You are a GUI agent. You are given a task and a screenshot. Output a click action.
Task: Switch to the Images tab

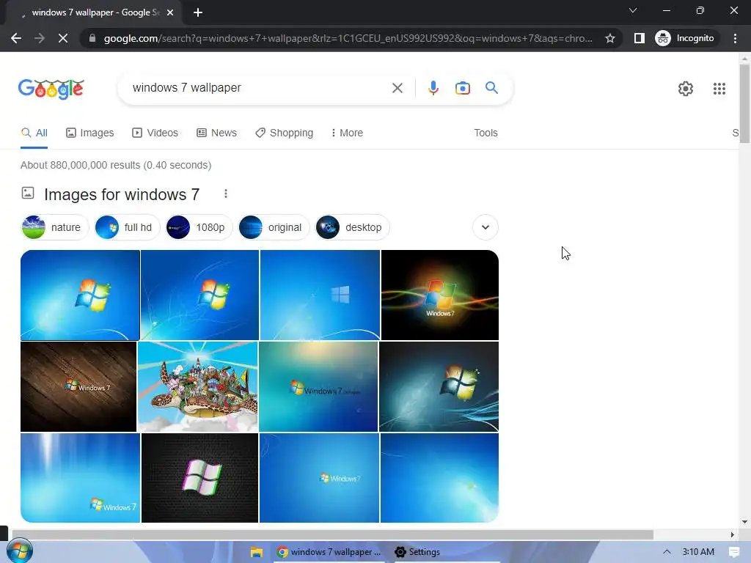coord(90,133)
